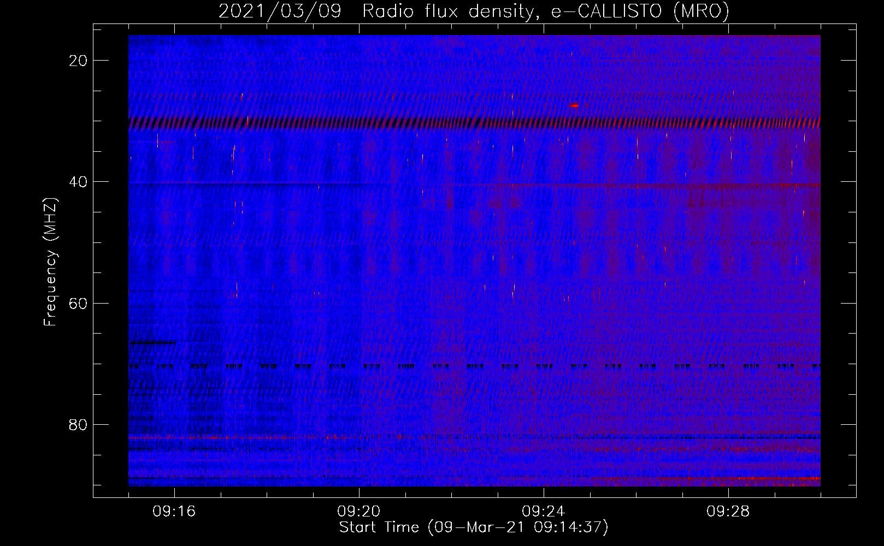Click the 'Frequency (MHZ)' axis label
Screen dimensions: 884x546
click(50, 262)
